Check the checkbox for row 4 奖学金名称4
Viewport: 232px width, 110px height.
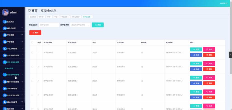(x=32, y=95)
